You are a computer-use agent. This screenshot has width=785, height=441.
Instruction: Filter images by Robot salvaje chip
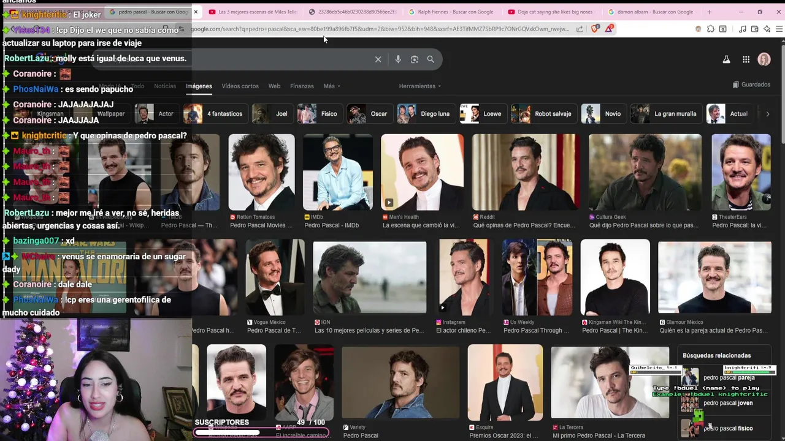point(543,114)
